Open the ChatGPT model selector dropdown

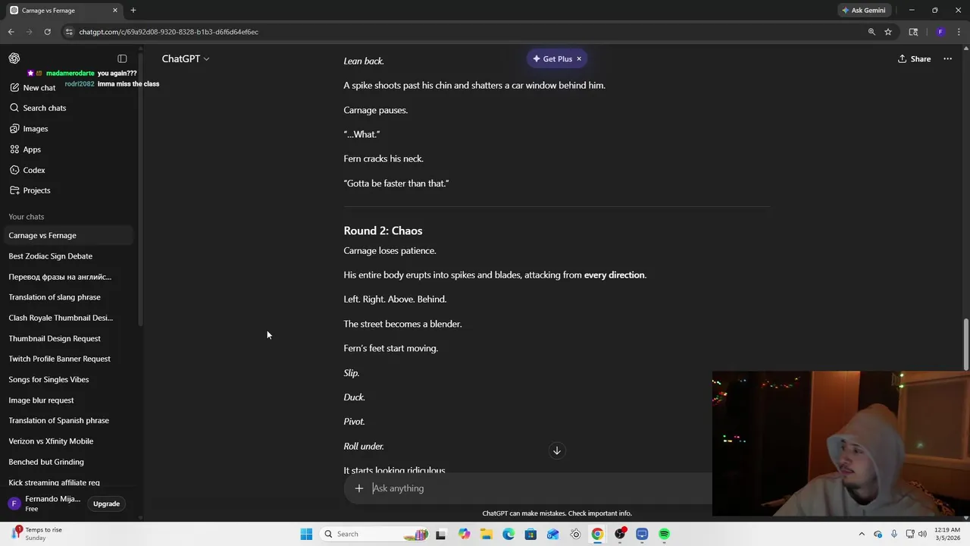coord(186,58)
